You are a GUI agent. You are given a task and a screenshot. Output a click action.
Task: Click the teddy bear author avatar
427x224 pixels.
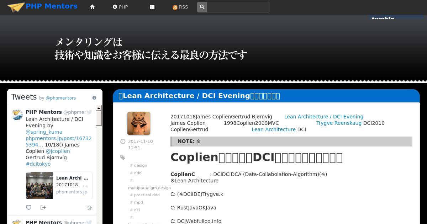(139, 123)
